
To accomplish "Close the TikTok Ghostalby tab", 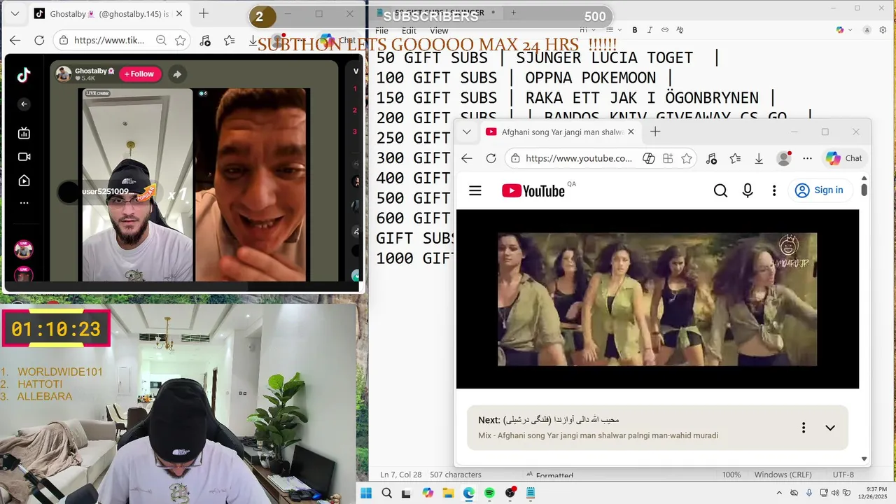I will pos(178,13).
